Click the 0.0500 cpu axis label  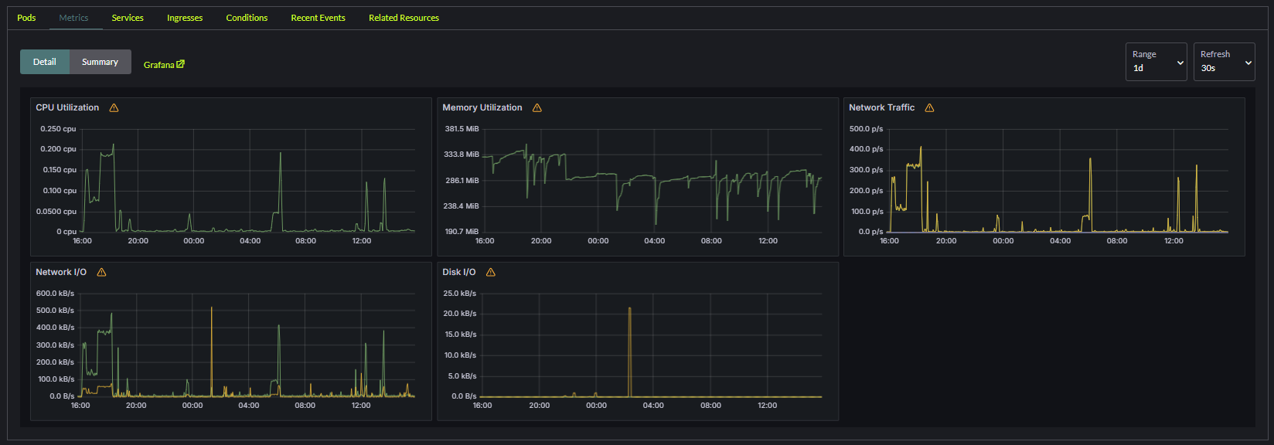point(56,212)
